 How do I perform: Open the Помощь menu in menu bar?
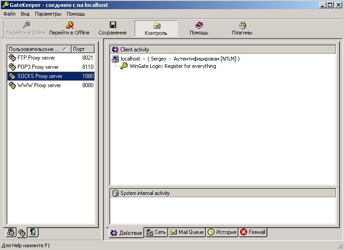[x=76, y=14]
